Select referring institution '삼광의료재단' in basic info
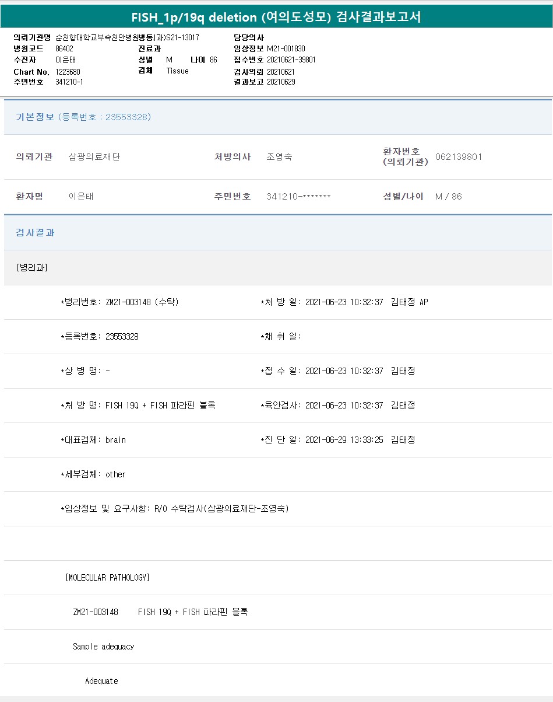 click(x=94, y=157)
